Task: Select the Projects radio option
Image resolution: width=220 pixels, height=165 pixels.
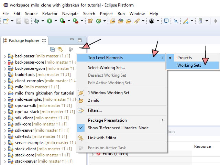Action: coord(192,58)
